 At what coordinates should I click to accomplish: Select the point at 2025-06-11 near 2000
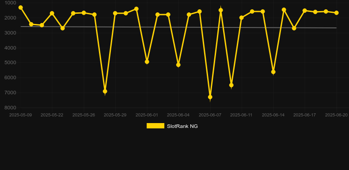pos(242,18)
